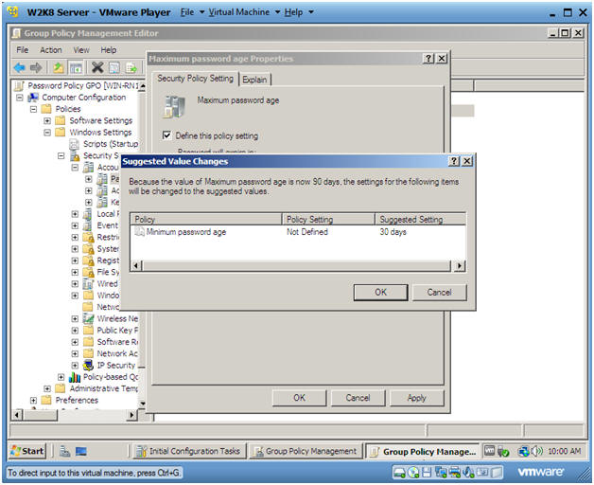The width and height of the screenshot is (594, 485).
Task: Click left arrow of suggested list scrollbar
Action: click(x=136, y=265)
